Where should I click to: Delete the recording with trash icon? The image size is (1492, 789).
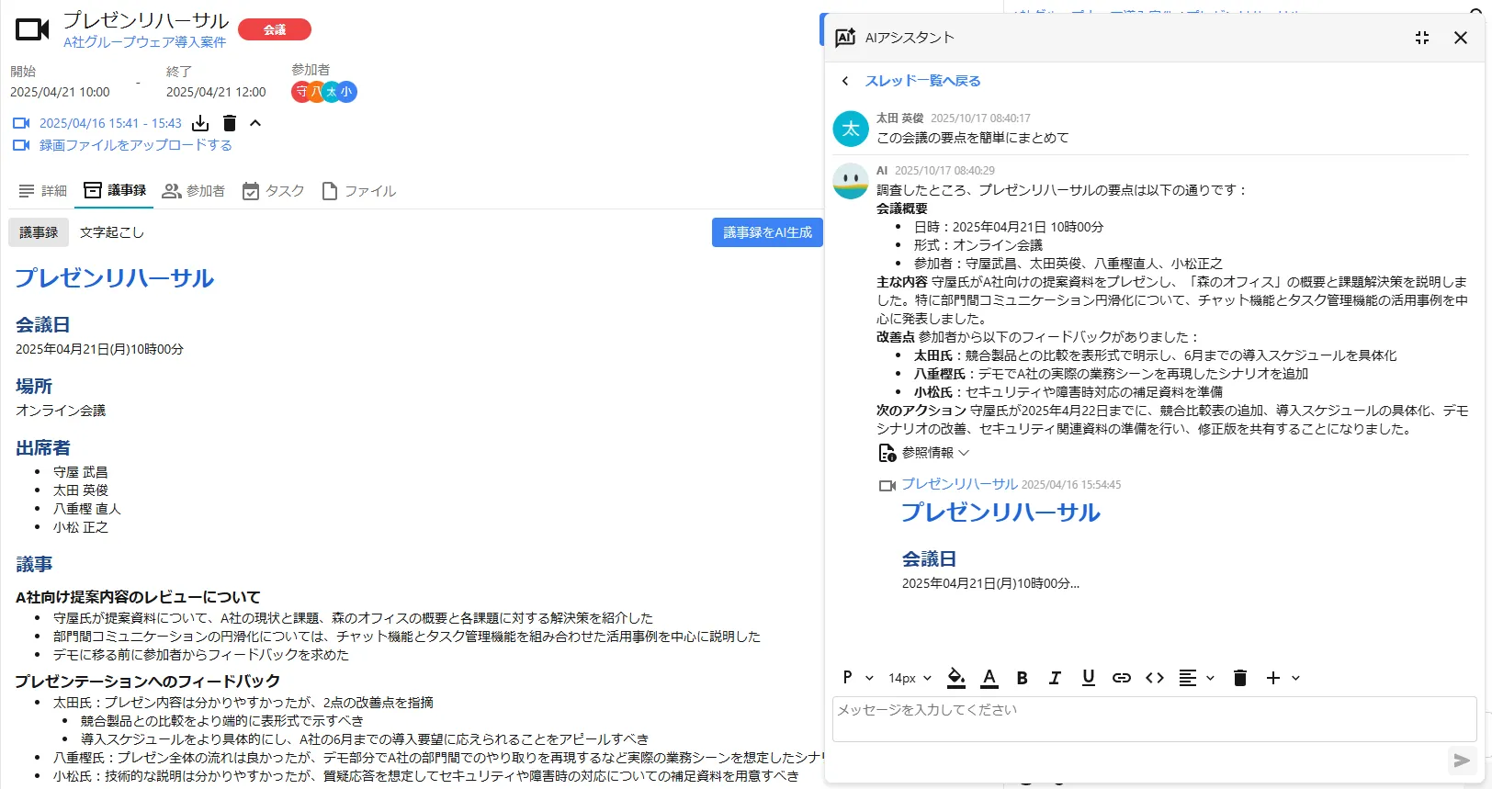point(230,123)
